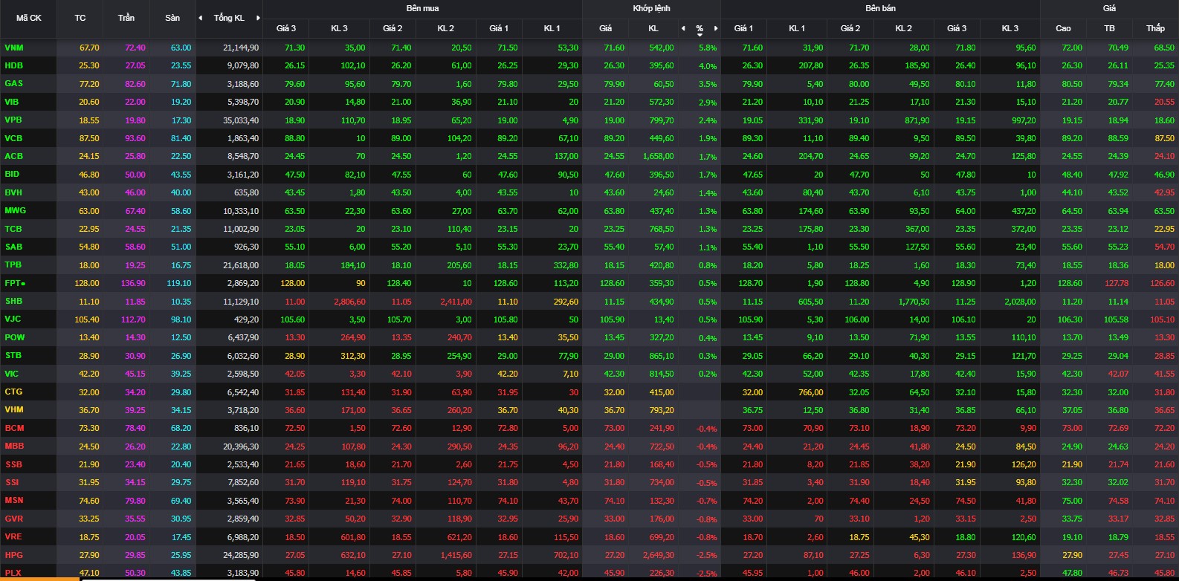Select the MBB ticker
The height and width of the screenshot is (581, 1179).
[x=14, y=446]
